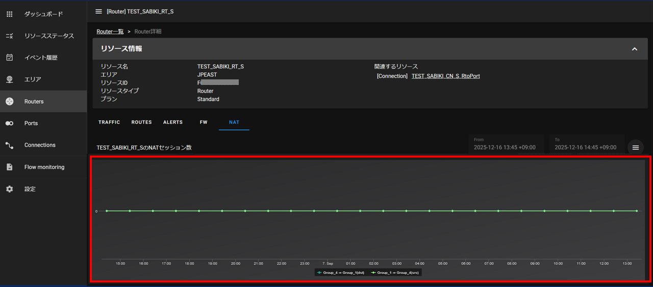653x287 pixels.
Task: Open the chart options menu button
Action: [636, 148]
